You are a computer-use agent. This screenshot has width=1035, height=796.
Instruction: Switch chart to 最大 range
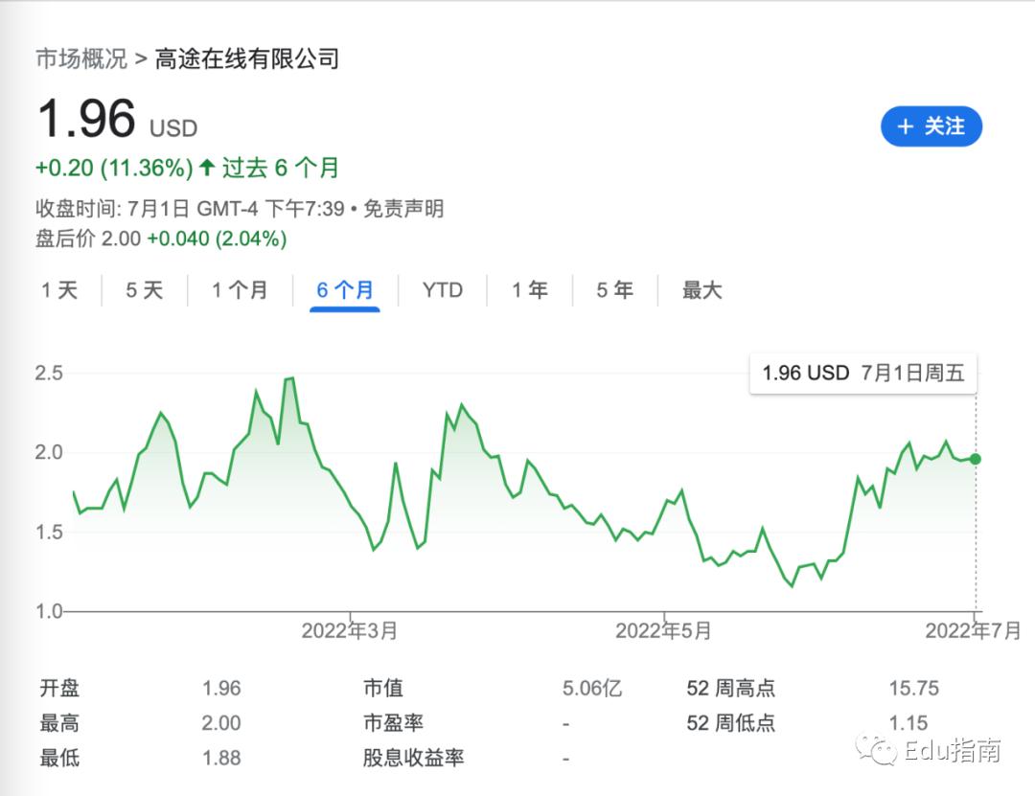point(702,289)
